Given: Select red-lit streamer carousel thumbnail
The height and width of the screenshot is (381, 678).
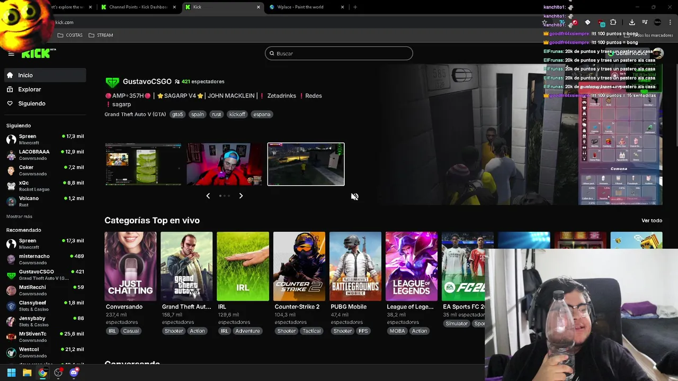Looking at the screenshot, I should (224, 164).
